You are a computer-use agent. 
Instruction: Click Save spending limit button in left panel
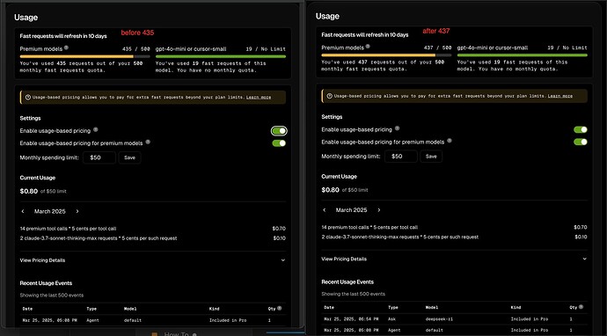point(129,157)
